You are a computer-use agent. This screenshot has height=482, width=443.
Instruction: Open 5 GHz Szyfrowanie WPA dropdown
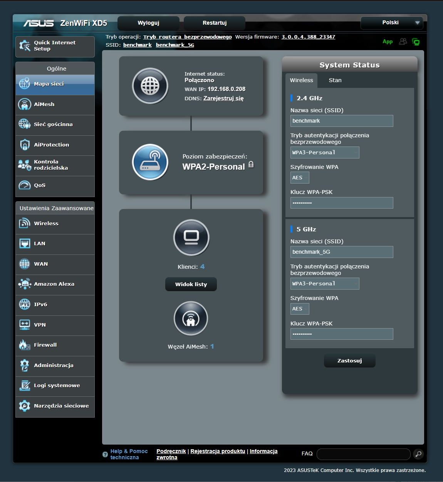click(x=300, y=308)
